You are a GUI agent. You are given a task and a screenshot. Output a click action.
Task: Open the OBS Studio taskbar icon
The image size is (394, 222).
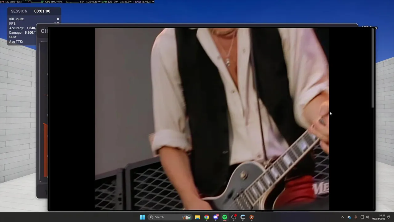click(234, 217)
